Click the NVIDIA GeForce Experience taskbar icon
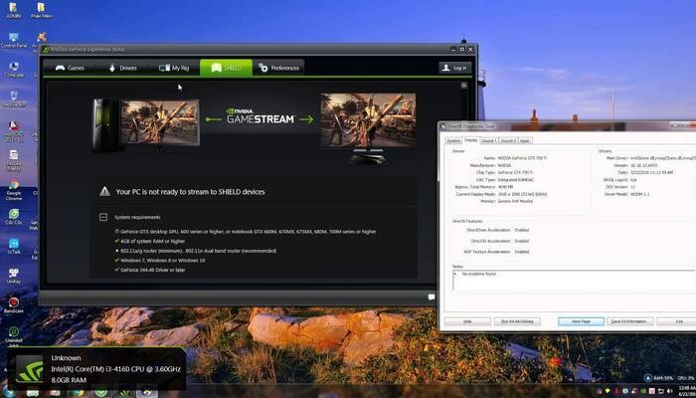 pos(125,393)
